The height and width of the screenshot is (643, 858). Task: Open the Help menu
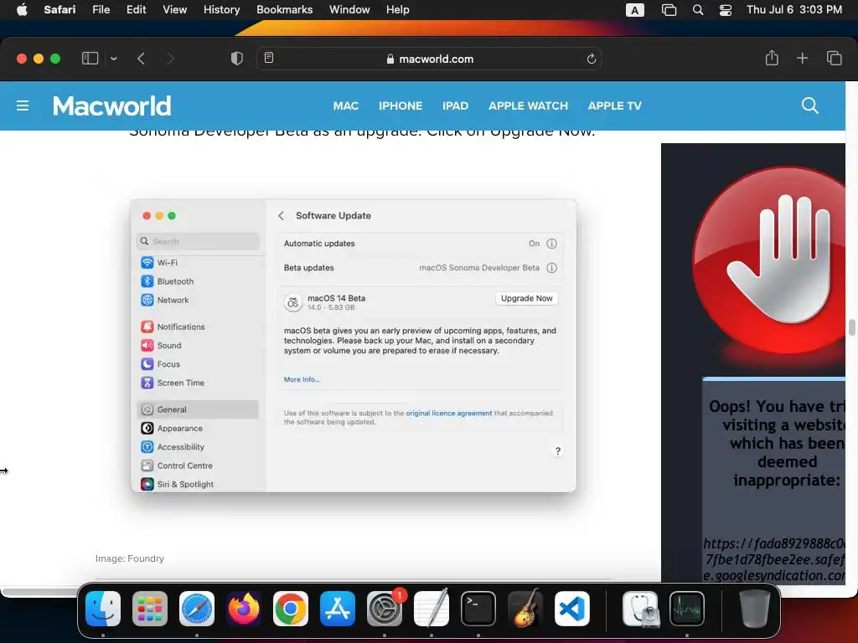[398, 10]
